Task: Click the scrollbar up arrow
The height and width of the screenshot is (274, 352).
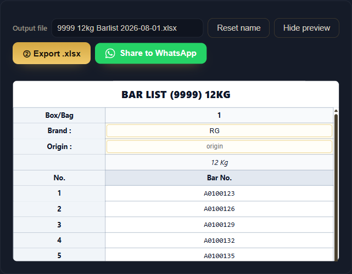Action: pos(336,111)
